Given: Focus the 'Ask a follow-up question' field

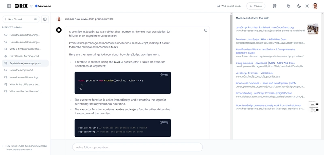Looking at the screenshot, I should pos(138,147).
